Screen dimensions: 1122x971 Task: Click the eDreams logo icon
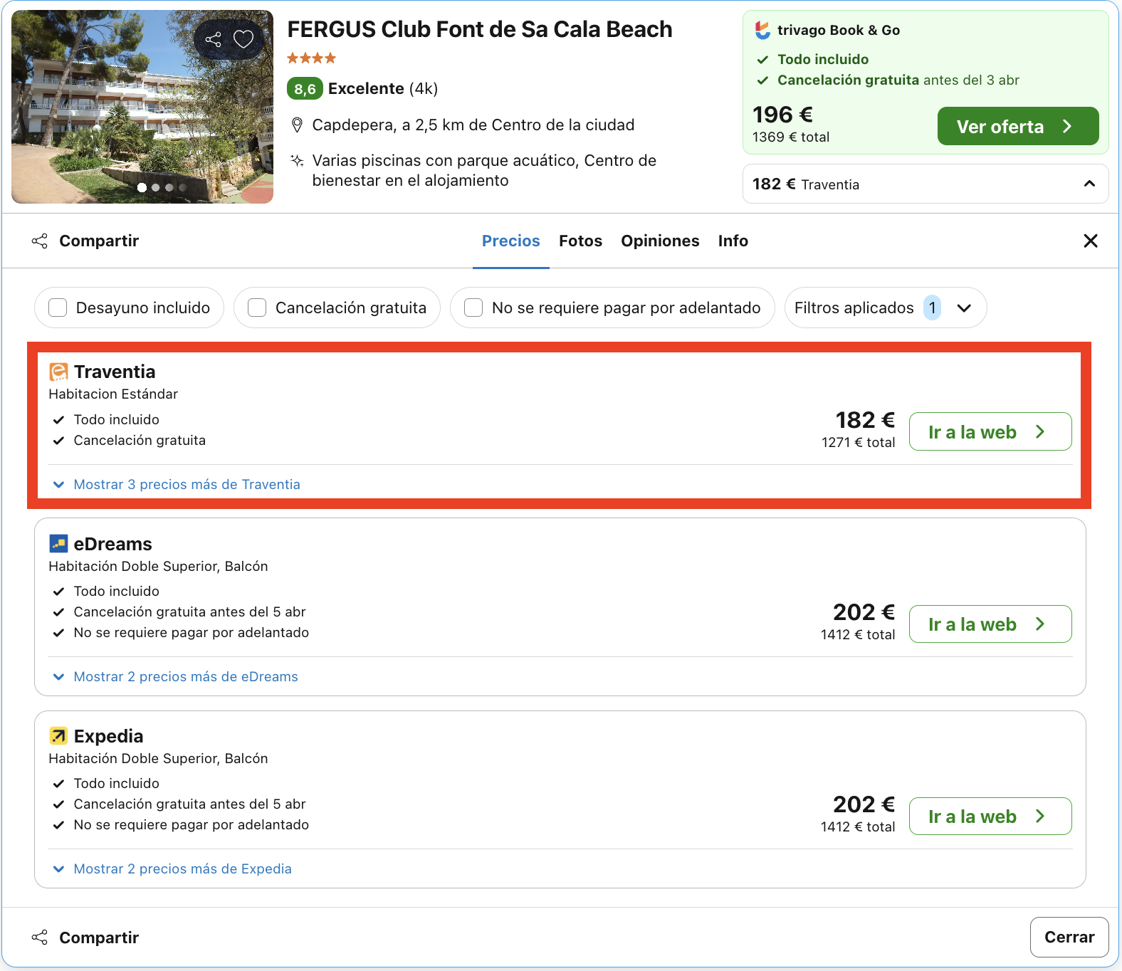pyautogui.click(x=58, y=544)
